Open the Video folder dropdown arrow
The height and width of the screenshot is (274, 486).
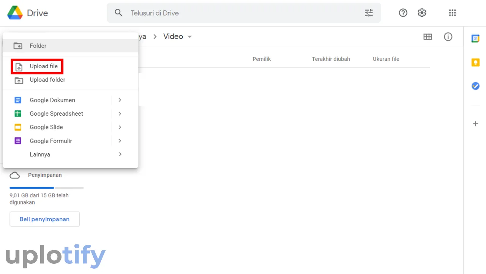tap(189, 37)
